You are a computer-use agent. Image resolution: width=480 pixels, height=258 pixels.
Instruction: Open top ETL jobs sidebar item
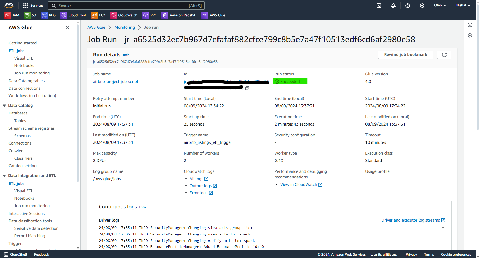pos(16,51)
